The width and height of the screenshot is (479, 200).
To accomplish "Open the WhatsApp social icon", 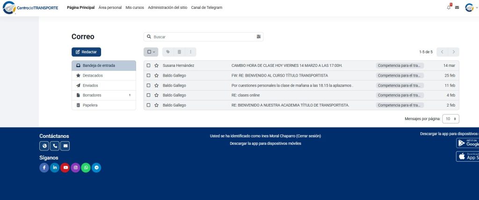I will 86,168.
